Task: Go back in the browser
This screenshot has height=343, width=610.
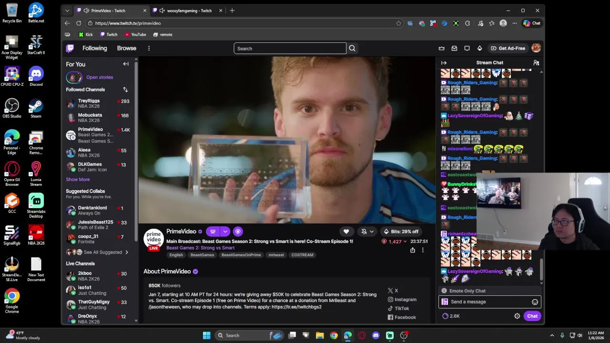Action: pos(67,23)
